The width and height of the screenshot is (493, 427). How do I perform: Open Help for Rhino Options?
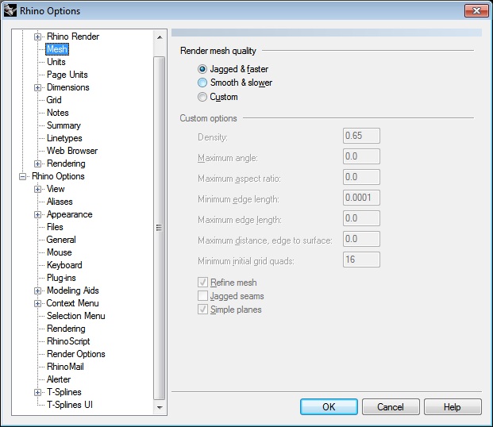point(452,407)
